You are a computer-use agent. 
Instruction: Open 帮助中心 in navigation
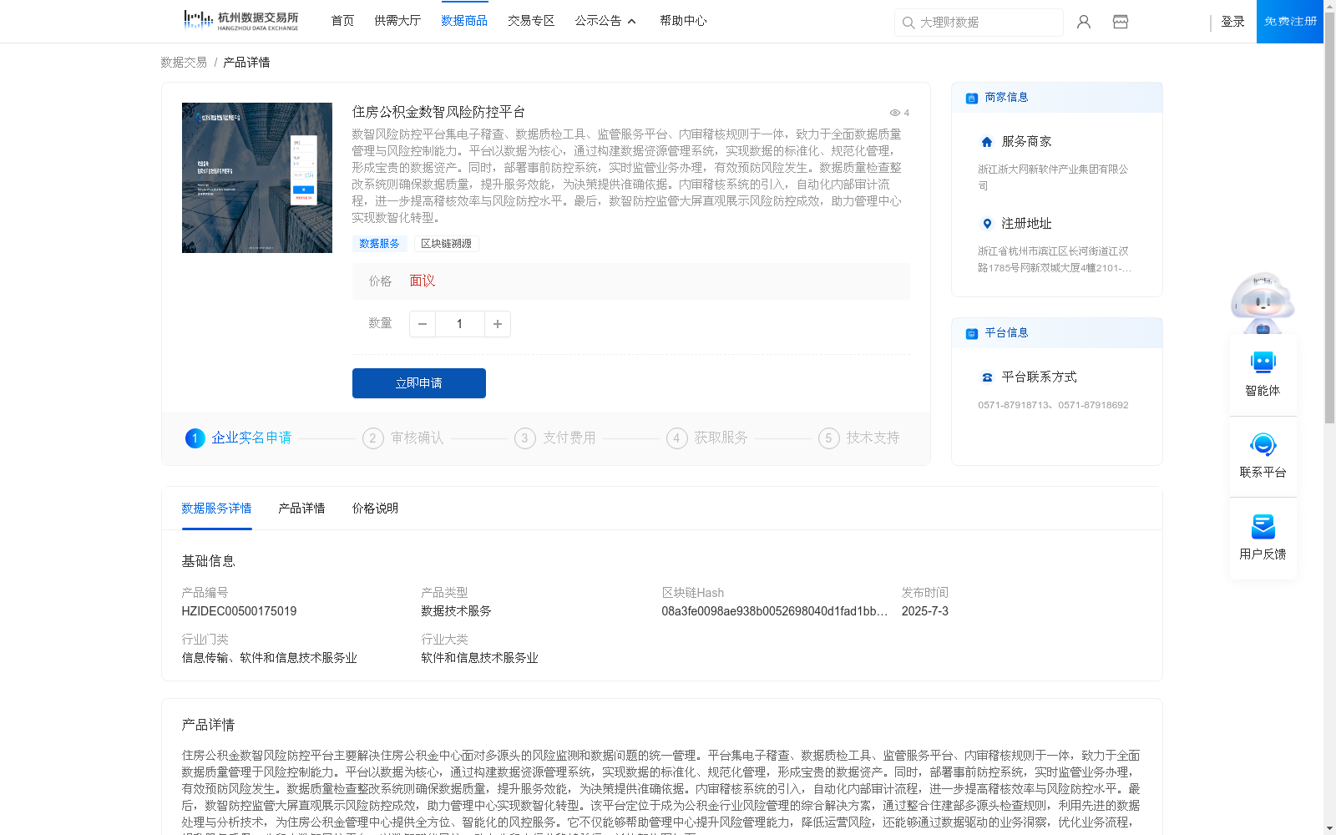tap(683, 21)
